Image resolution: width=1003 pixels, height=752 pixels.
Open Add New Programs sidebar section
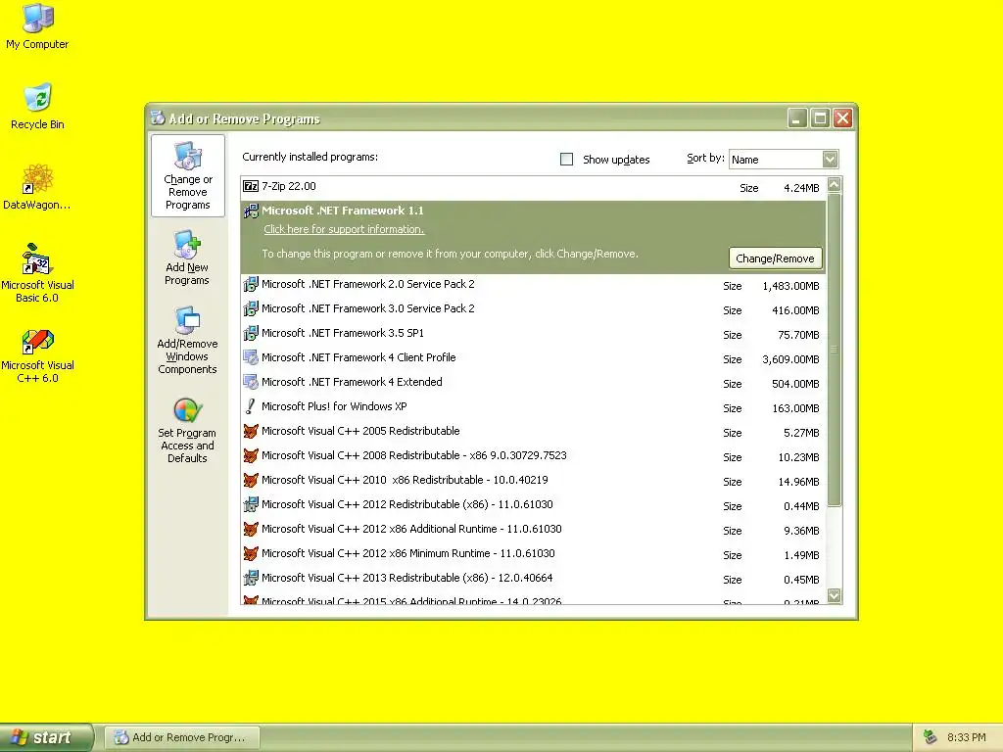pos(187,258)
